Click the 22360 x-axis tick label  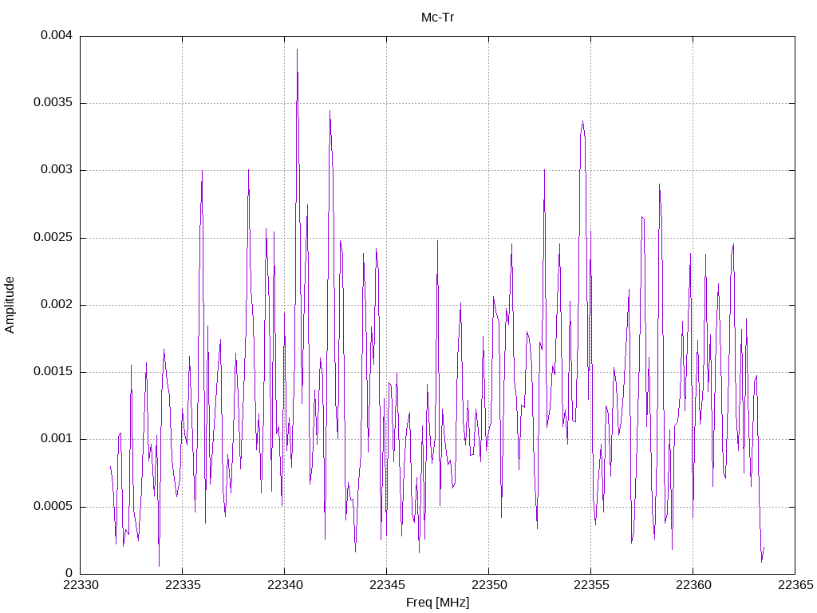click(693, 585)
